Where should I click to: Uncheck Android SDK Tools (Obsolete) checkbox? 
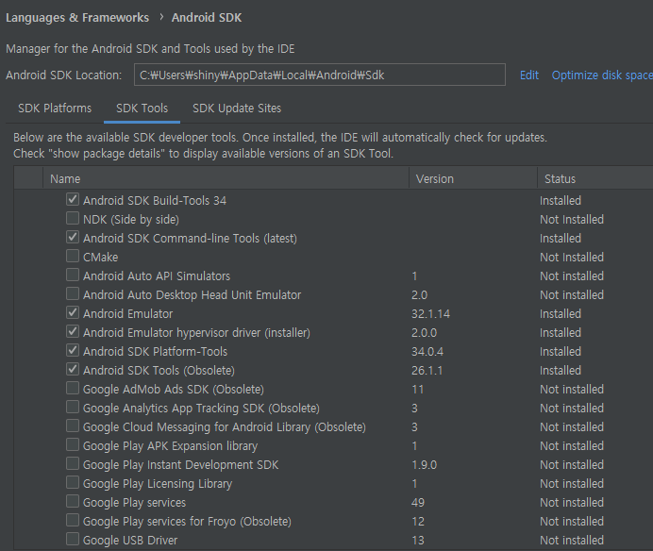coord(73,369)
